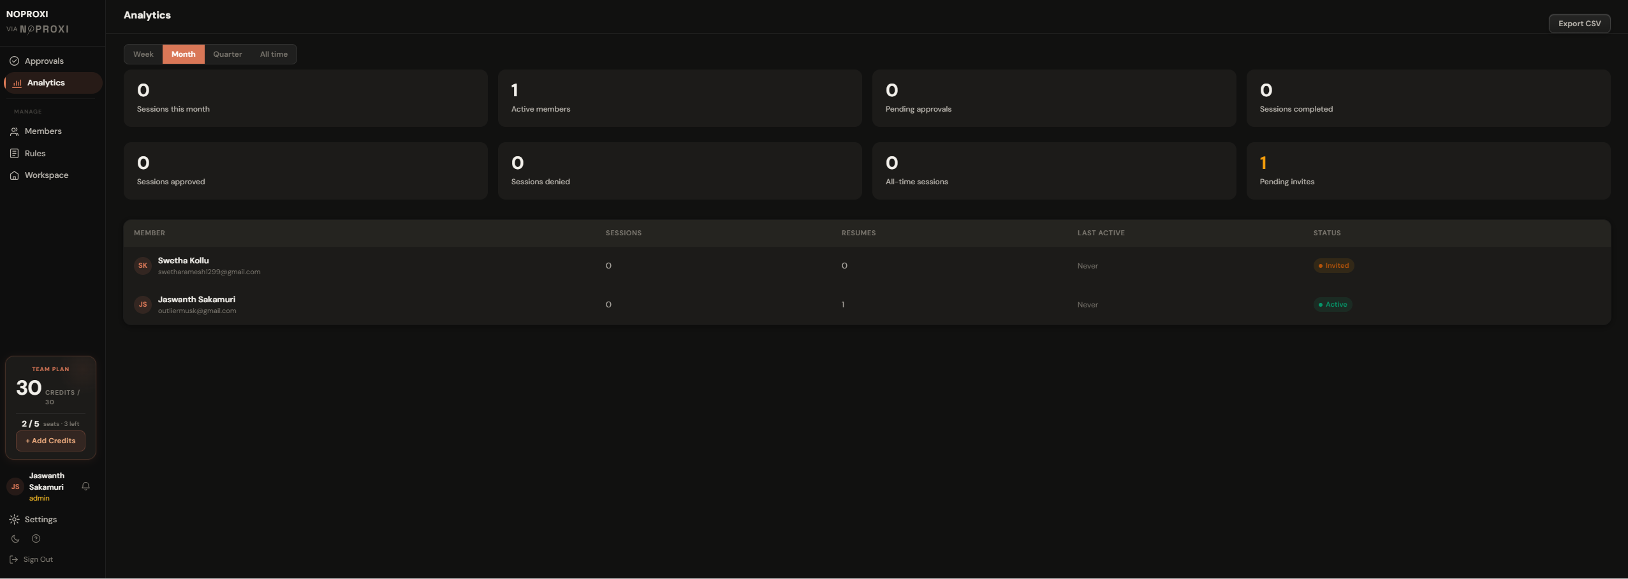The image size is (1628, 579).
Task: Click the Analytics bar chart icon
Action: 17,83
